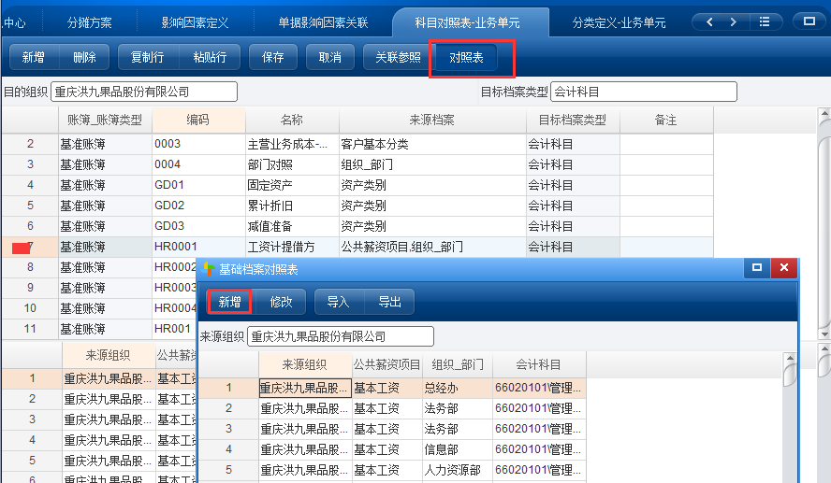Click the 导出 button in the dialog
Viewport: 831px width, 483px height.
pyautogui.click(x=389, y=302)
